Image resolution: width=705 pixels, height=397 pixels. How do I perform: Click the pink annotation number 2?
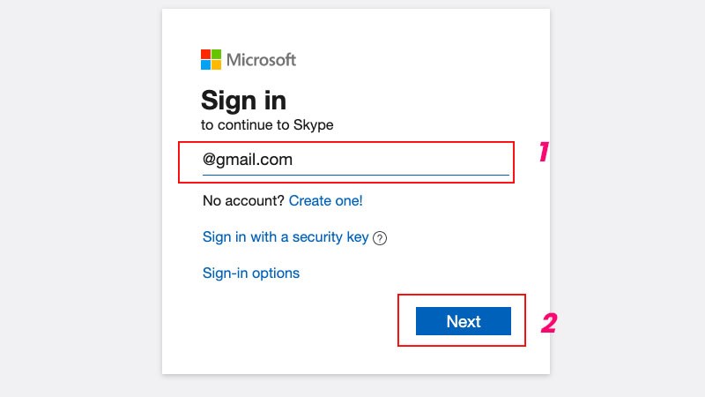pos(548,323)
